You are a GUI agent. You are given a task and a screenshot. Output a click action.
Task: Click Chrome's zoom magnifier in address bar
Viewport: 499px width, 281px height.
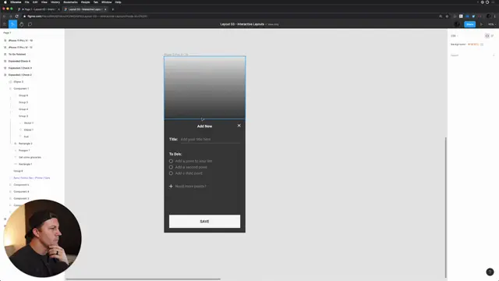pyautogui.click(x=441, y=16)
